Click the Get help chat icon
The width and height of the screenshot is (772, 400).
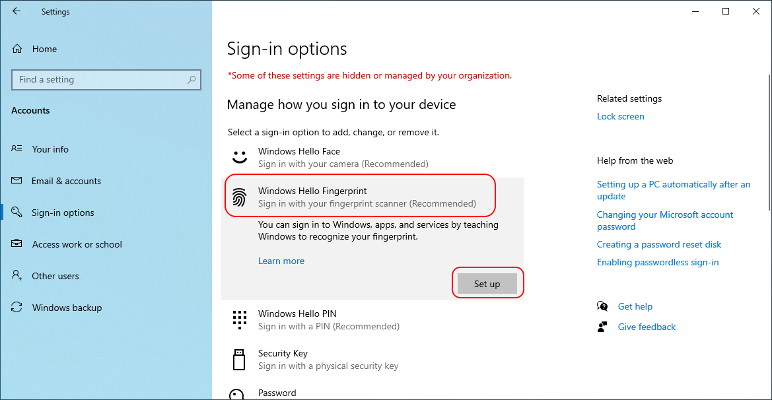coord(602,306)
